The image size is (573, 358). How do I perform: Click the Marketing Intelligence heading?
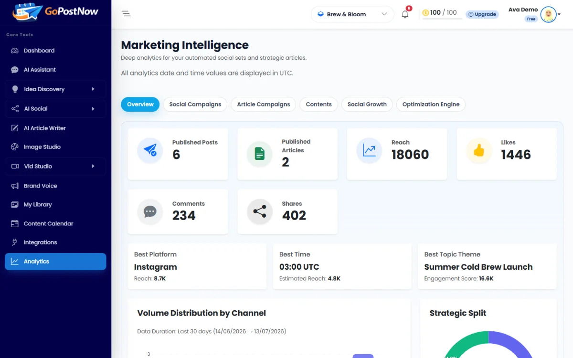(185, 45)
